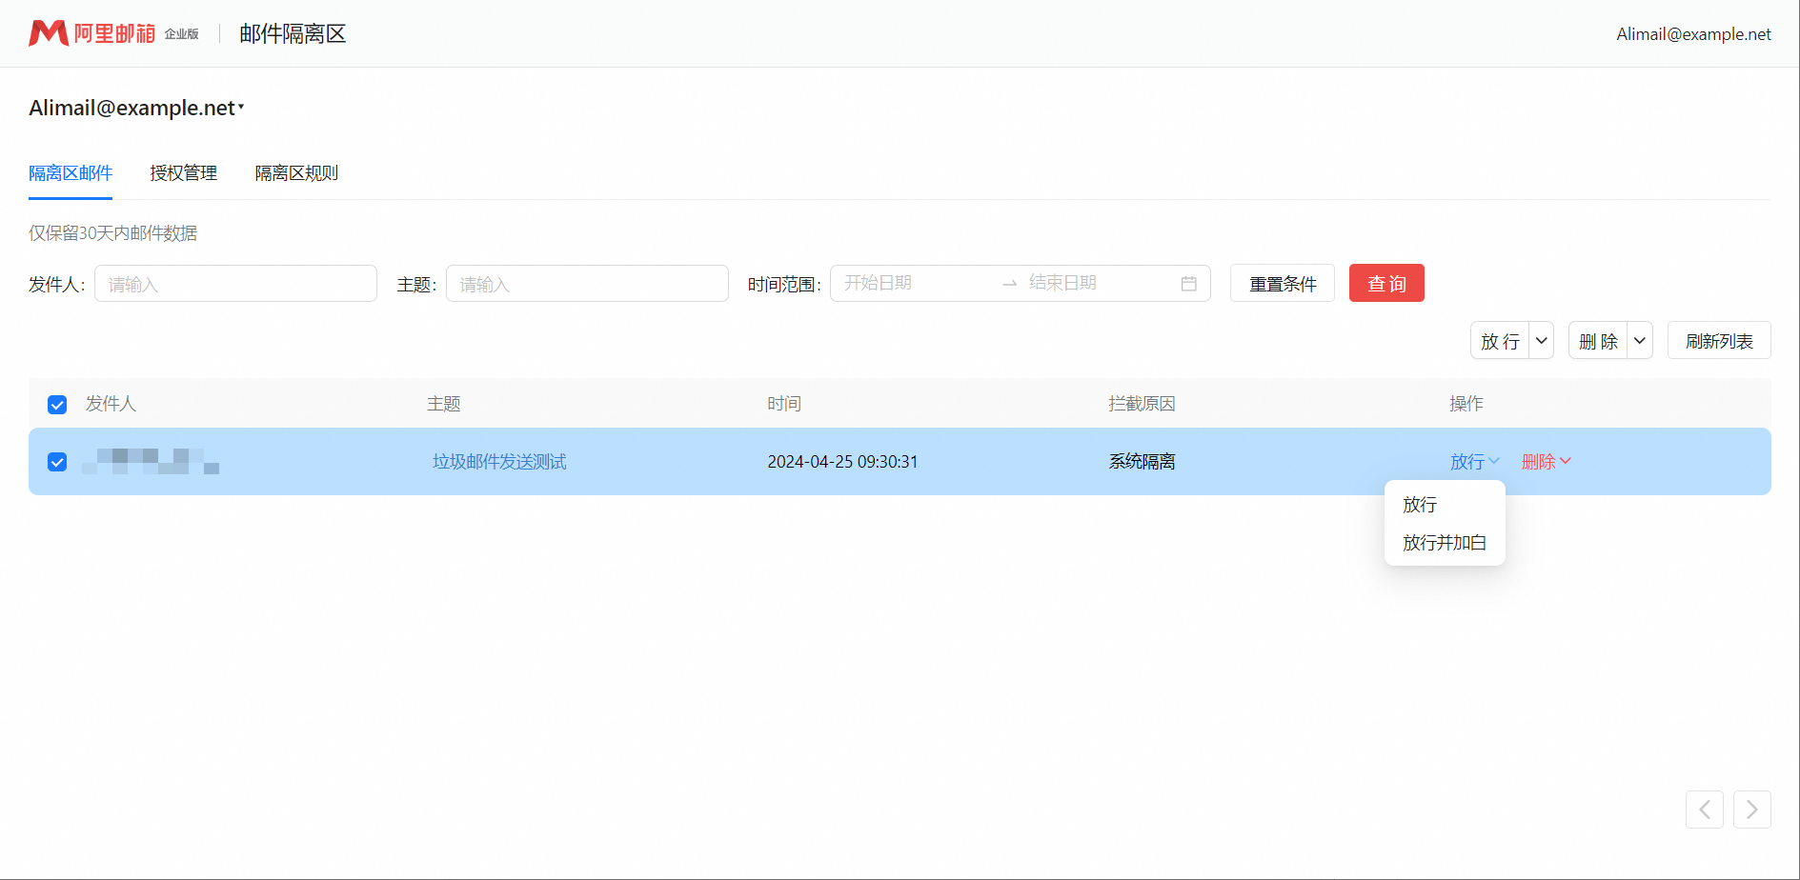Go to next page arrow
The width and height of the screenshot is (1800, 880).
(1751, 810)
